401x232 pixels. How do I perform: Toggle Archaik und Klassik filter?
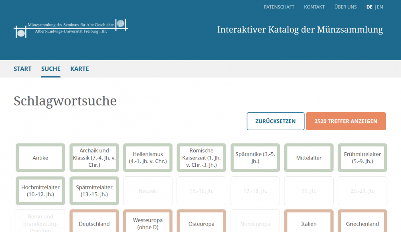[x=94, y=158]
